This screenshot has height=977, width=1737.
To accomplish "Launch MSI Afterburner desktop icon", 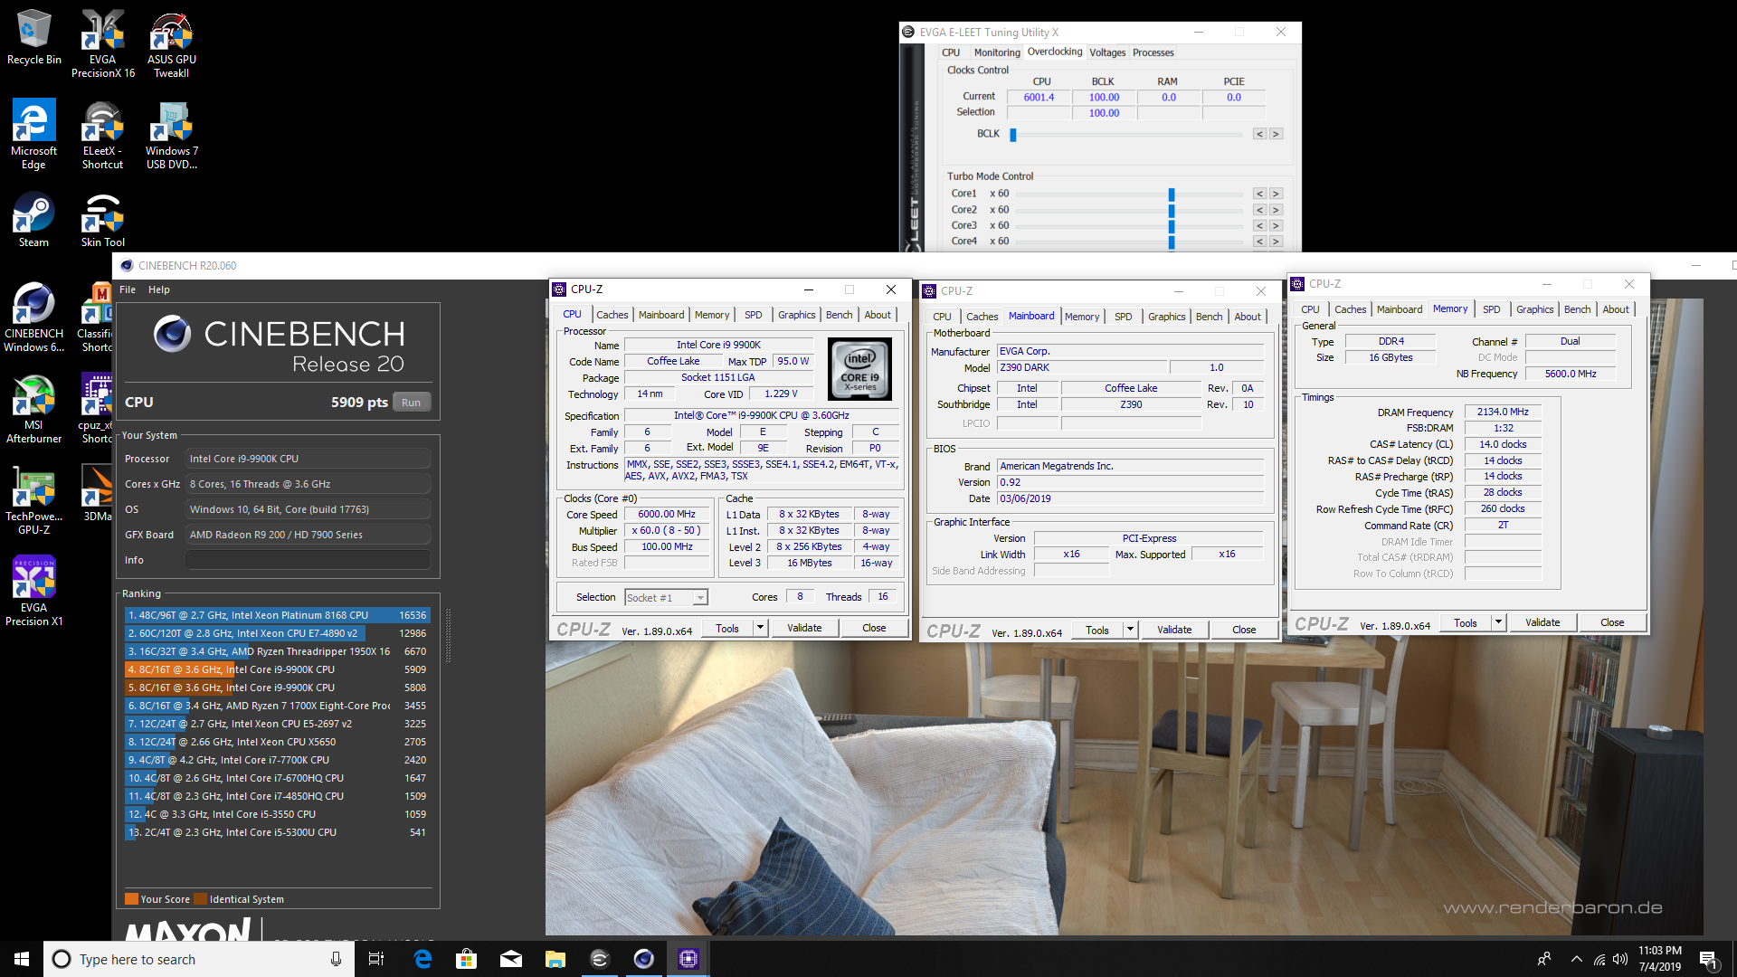I will pyautogui.click(x=33, y=408).
